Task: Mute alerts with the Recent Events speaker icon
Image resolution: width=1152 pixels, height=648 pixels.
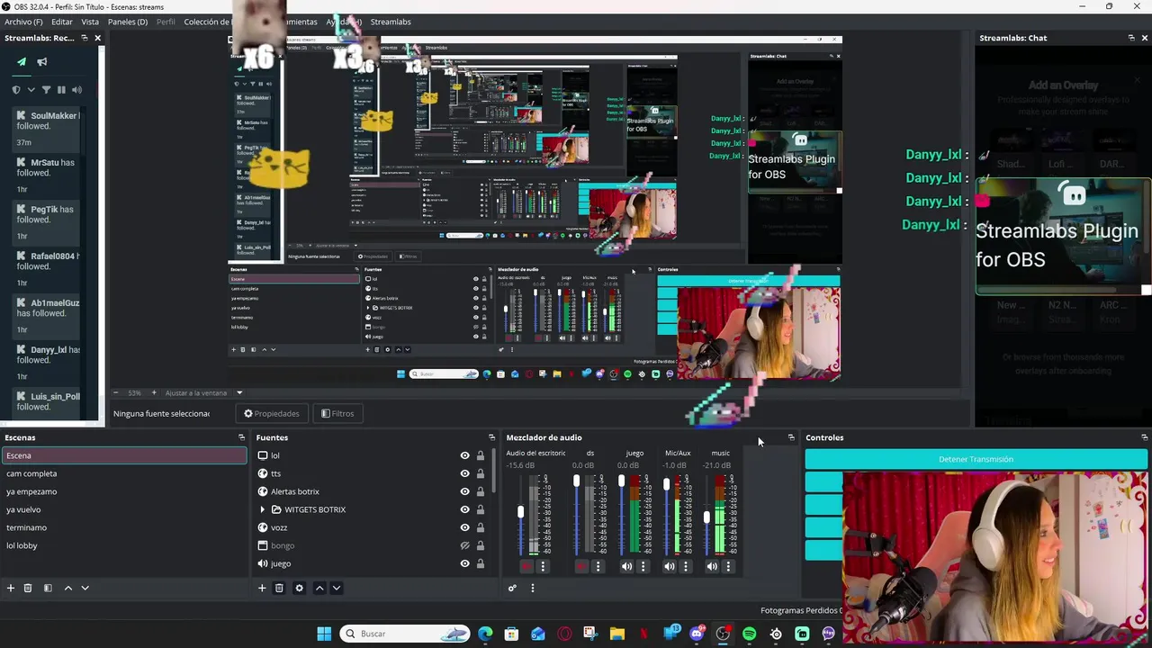Action: click(x=76, y=90)
